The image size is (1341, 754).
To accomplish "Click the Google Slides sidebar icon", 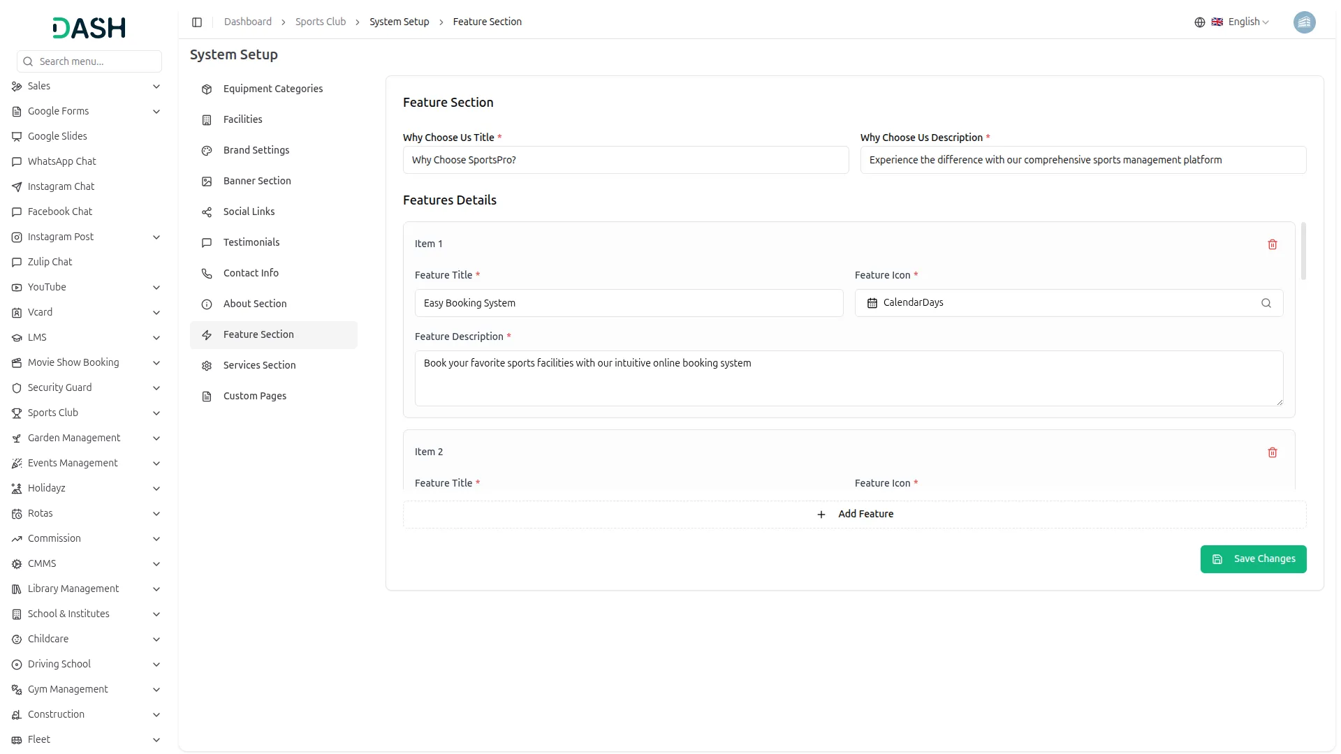I will pos(17,137).
